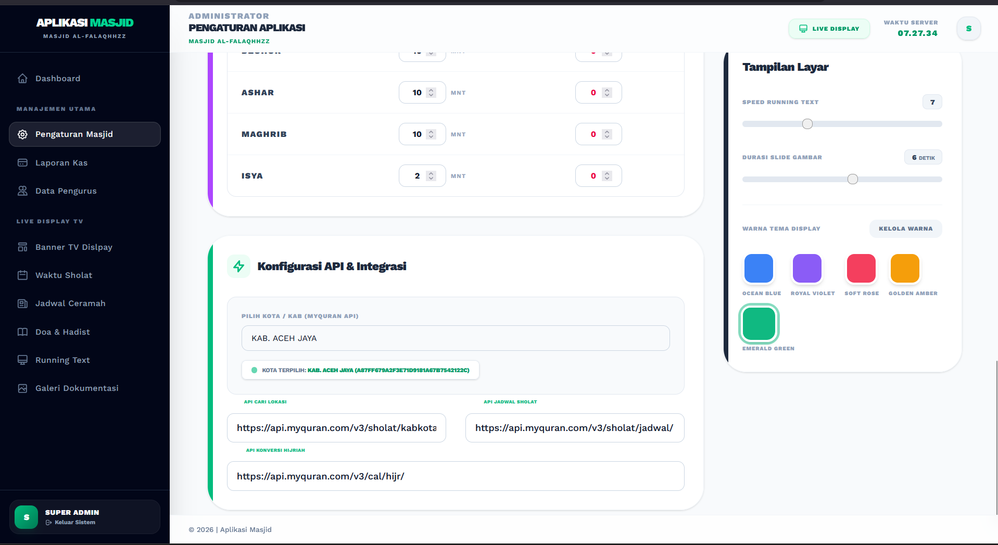The height and width of the screenshot is (545, 998).
Task: Click the Tampilan Layar heading
Action: coord(785,67)
